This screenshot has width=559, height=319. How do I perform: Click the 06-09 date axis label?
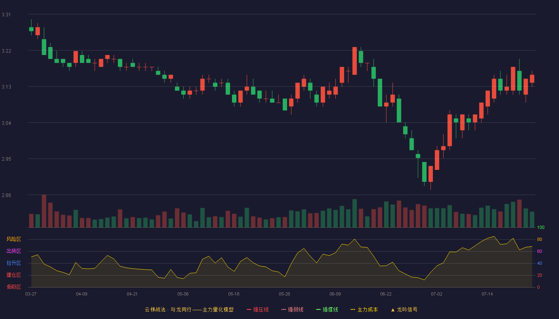[x=335, y=294]
